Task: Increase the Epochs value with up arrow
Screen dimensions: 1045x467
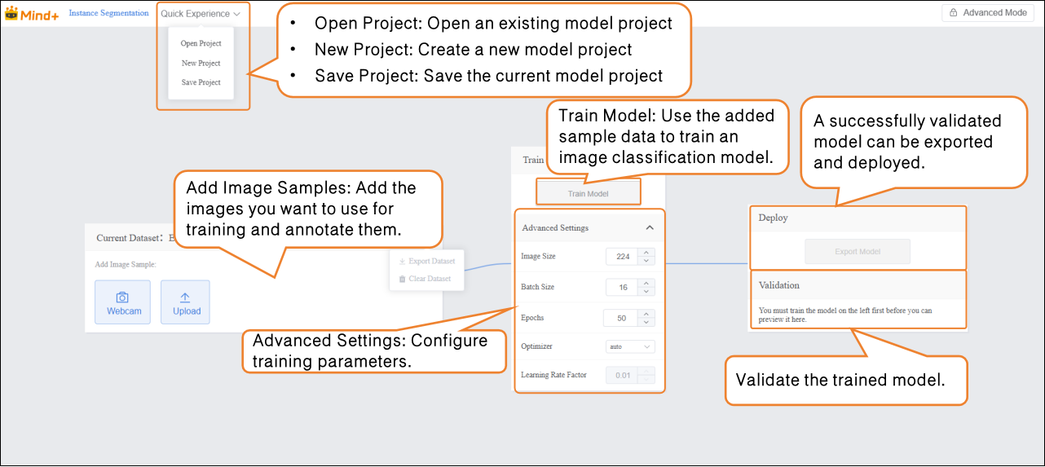Action: [x=646, y=314]
